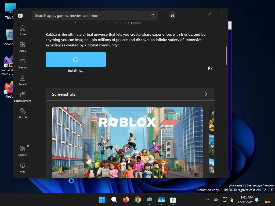Go to the Gaming section
The image size is (275, 206).
(23, 64)
